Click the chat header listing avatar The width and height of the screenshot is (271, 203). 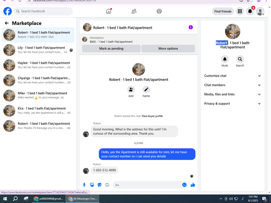(87, 28)
